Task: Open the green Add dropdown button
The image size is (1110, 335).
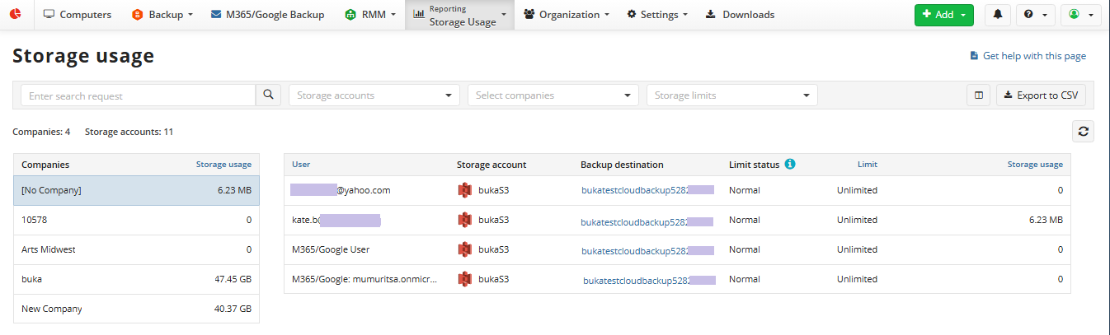Action: click(x=943, y=15)
